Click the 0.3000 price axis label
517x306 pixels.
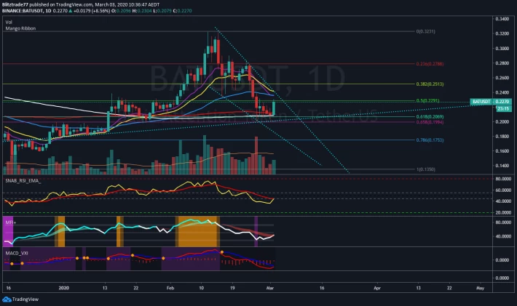tap(502, 49)
